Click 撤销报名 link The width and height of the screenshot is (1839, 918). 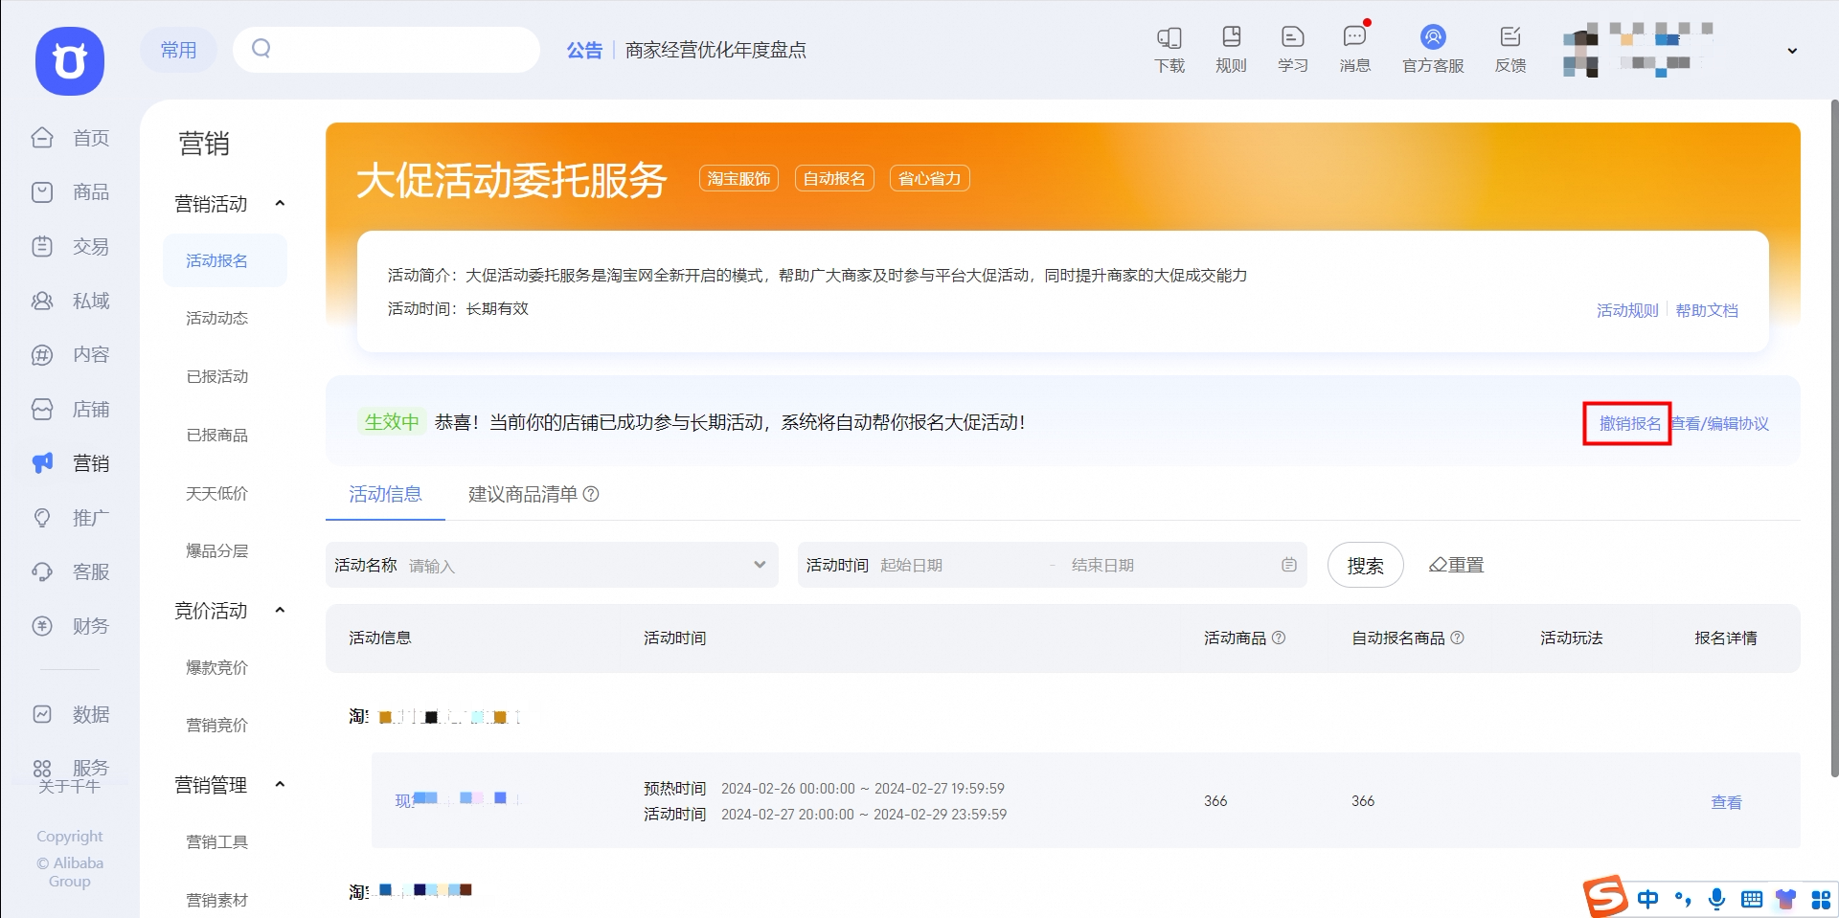(x=1629, y=423)
